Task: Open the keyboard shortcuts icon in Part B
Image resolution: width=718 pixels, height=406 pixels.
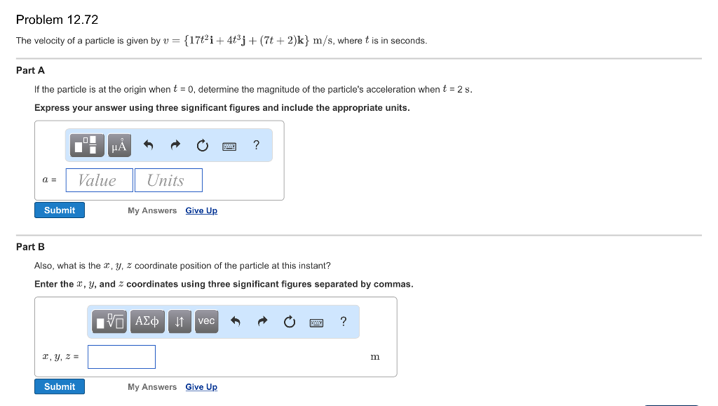Action: pyautogui.click(x=316, y=321)
